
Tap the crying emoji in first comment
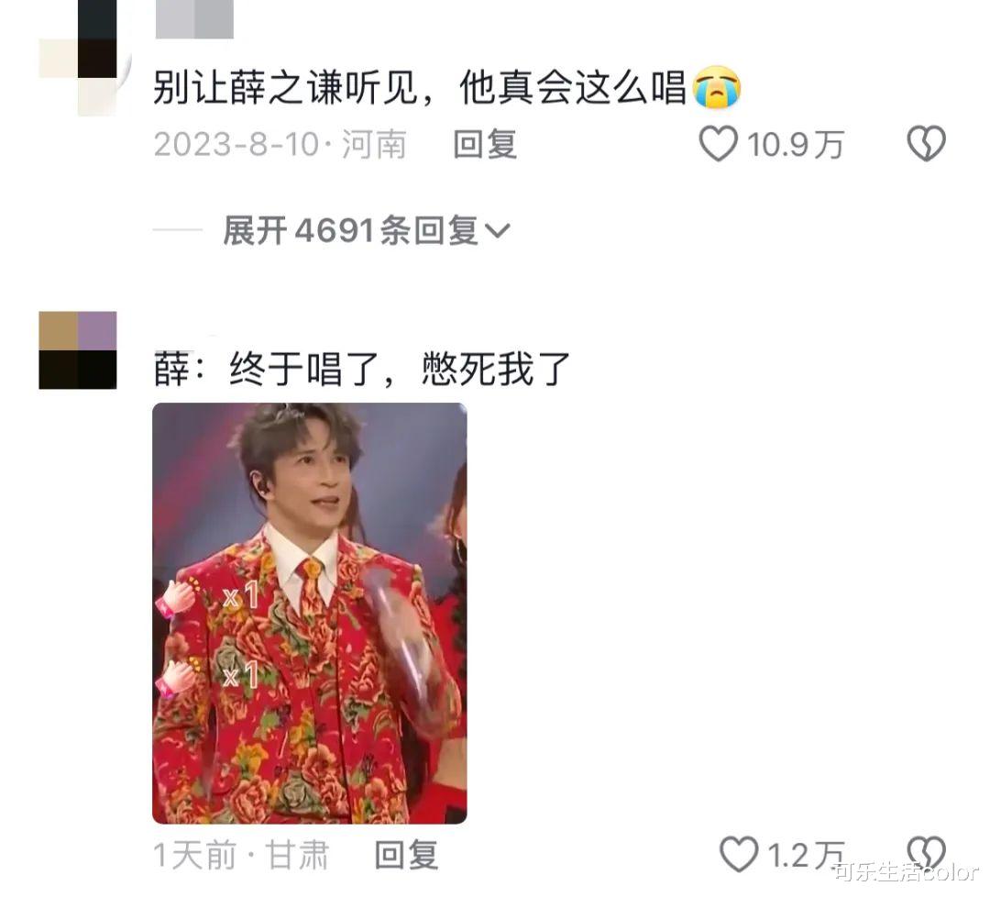click(717, 87)
